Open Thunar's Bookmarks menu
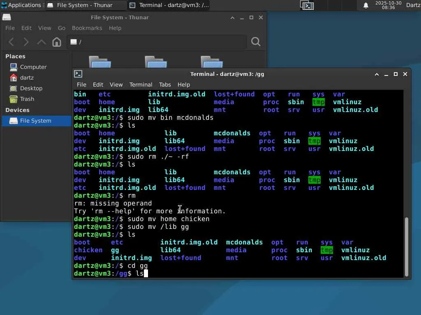 (x=87, y=28)
